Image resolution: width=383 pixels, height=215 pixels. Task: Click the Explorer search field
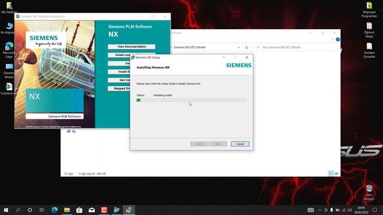click(x=295, y=47)
